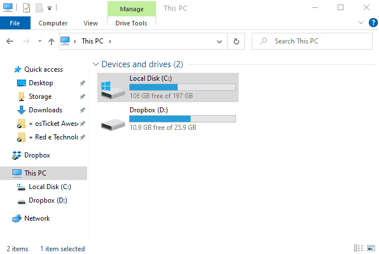Select Dropbox in the navigation pane
Viewport: 379px width, 254px height.
pos(37,155)
